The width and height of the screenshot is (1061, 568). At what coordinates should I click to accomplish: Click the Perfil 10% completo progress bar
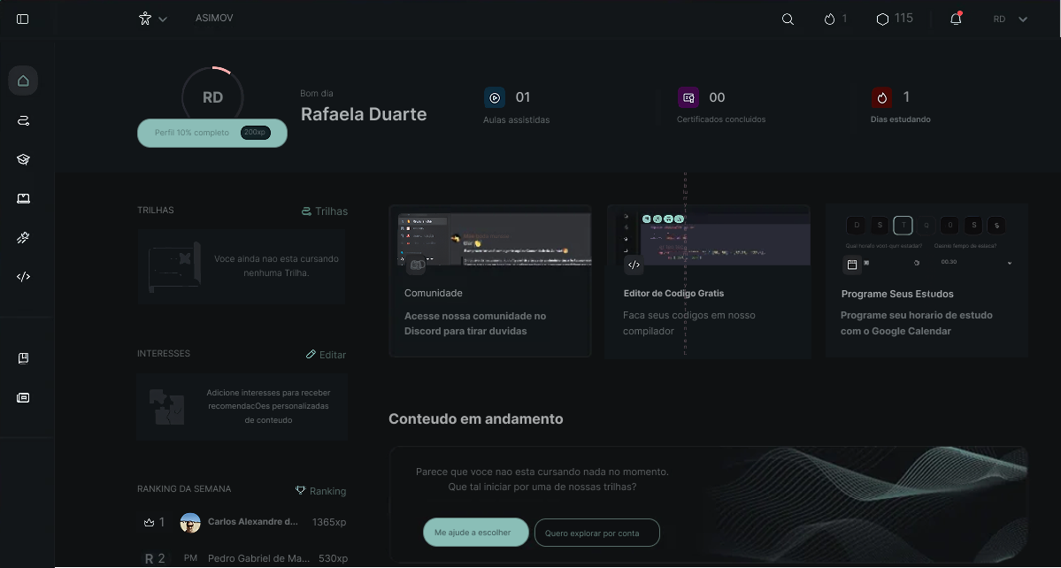click(x=212, y=133)
